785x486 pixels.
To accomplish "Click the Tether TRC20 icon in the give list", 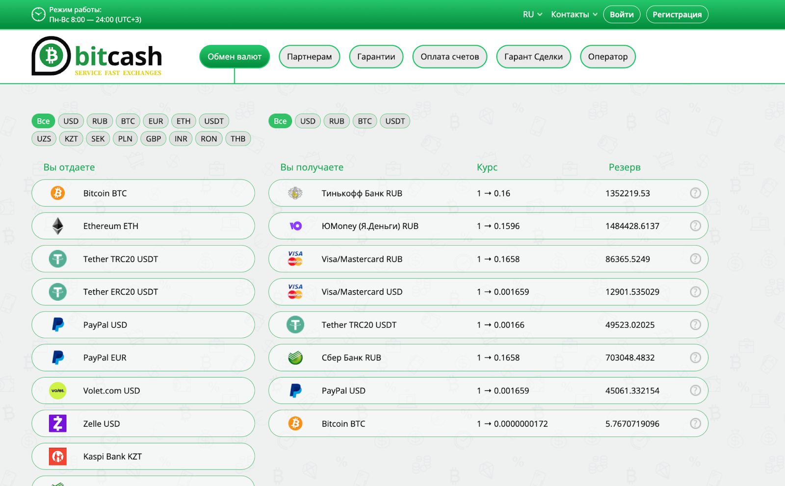I will (58, 259).
